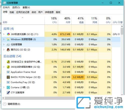The height and width of the screenshot is (110, 125).
Task: Click the 39.6 MB memory value
Action: 66,39
